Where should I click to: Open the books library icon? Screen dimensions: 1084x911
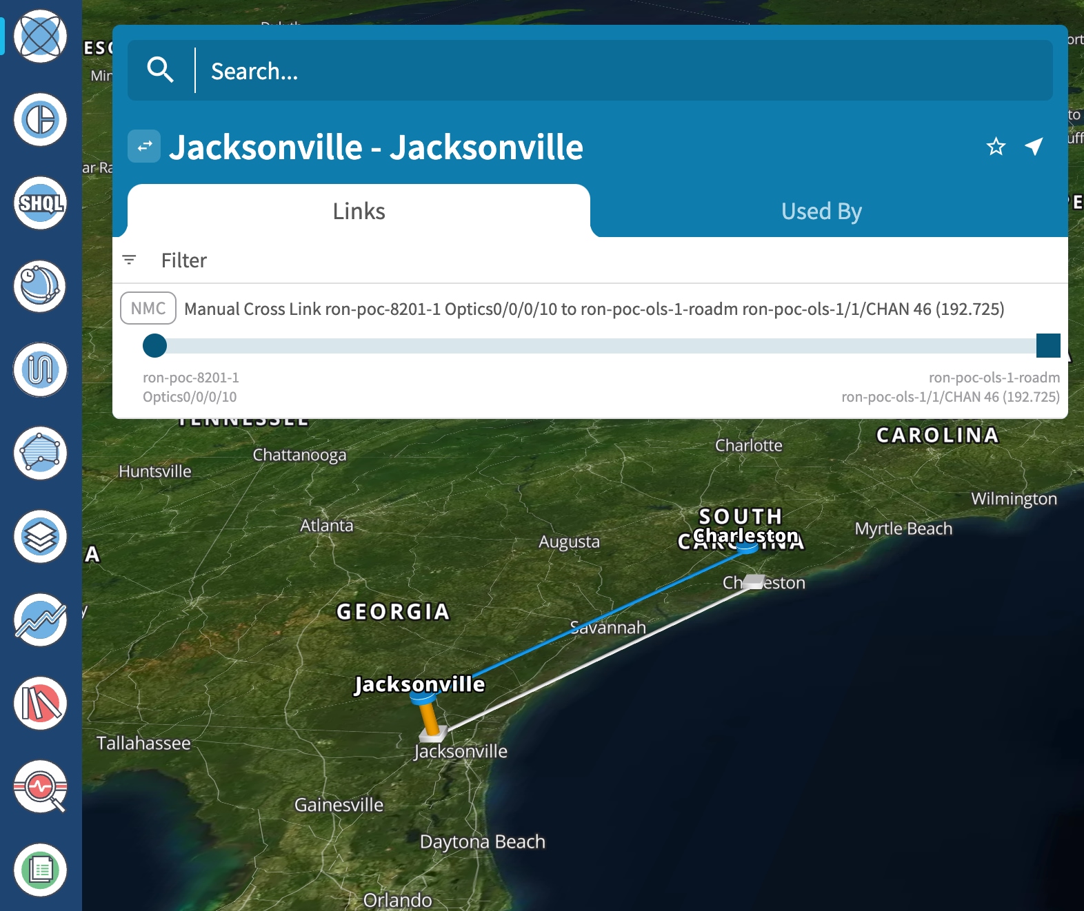click(41, 704)
